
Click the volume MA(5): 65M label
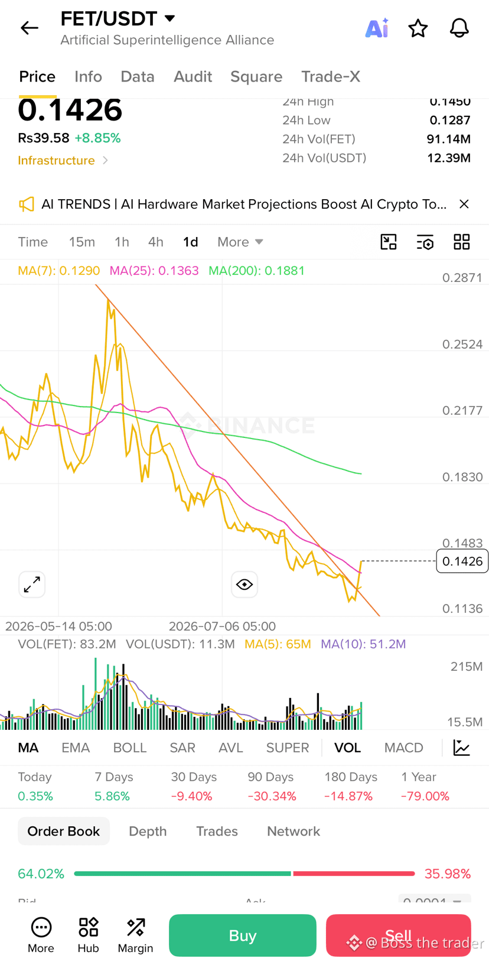tap(278, 644)
